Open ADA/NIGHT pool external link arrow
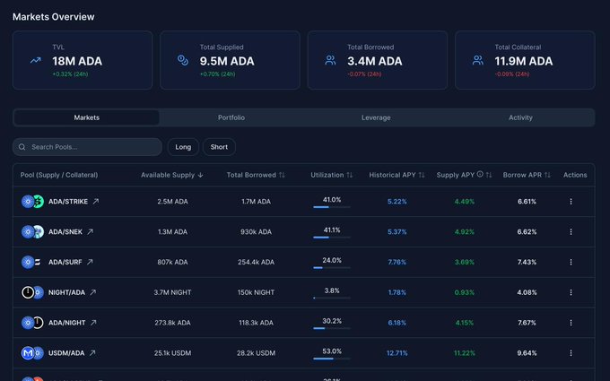Image resolution: width=610 pixels, height=381 pixels. (x=93, y=323)
